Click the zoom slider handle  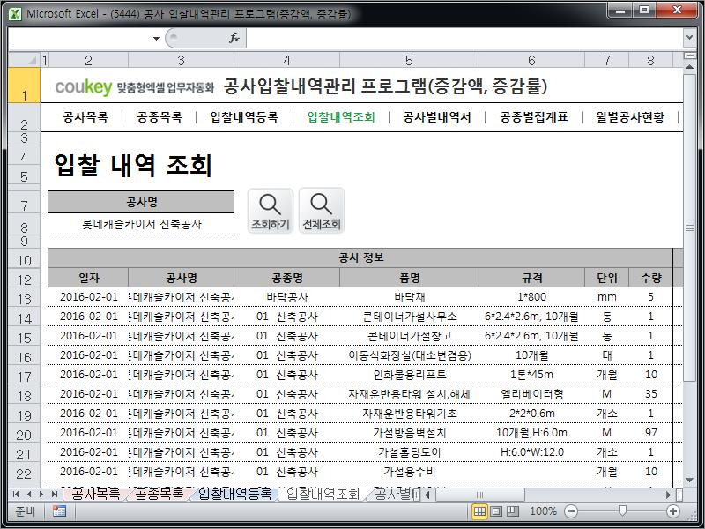(622, 511)
